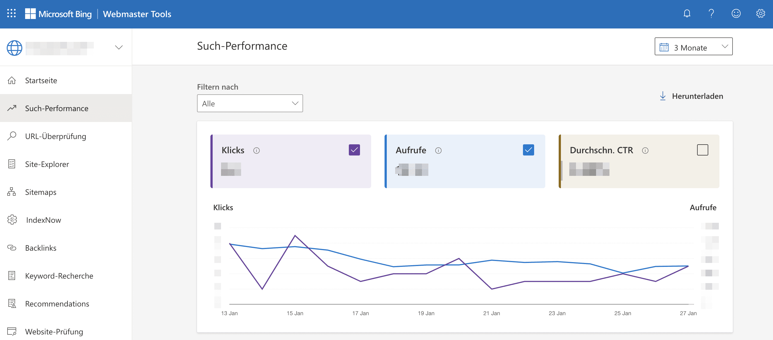
Task: Click the Site-Explorer icon
Action: [12, 164]
